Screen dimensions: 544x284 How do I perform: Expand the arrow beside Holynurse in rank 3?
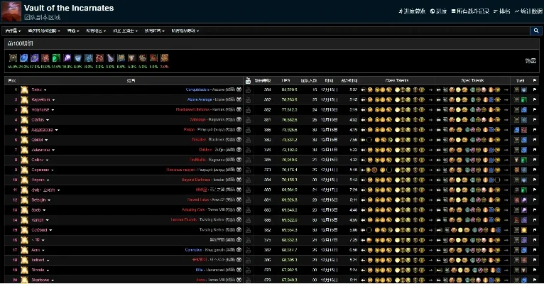[53, 110]
